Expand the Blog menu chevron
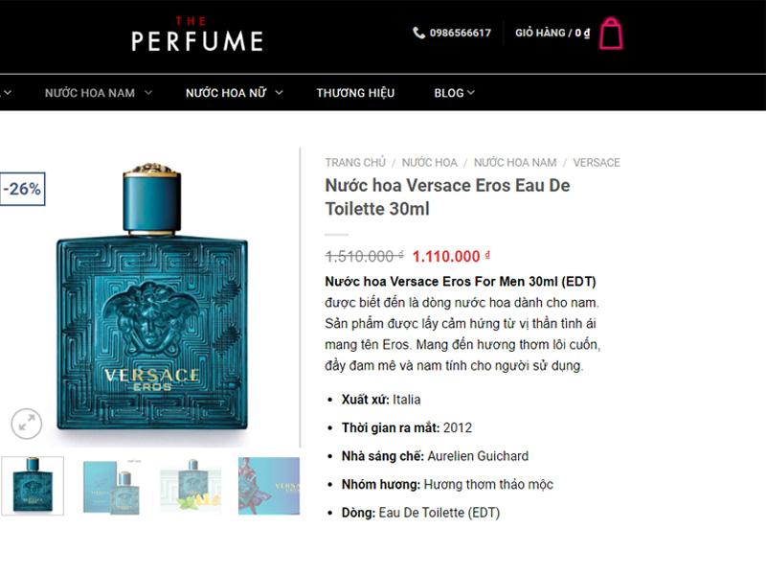Screen dimensions: 766x575 [x=470, y=92]
